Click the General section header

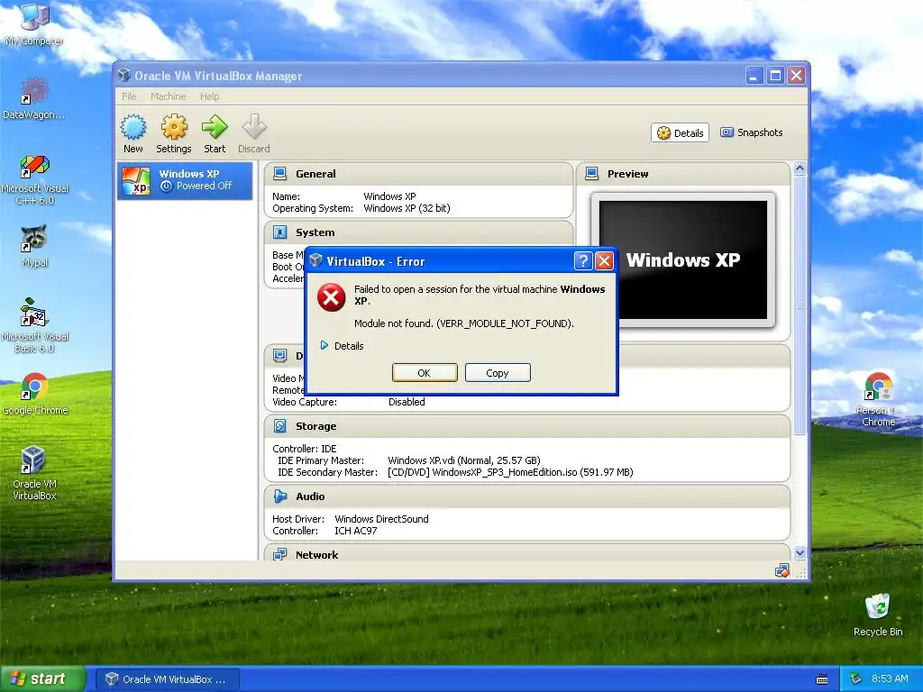pos(418,174)
